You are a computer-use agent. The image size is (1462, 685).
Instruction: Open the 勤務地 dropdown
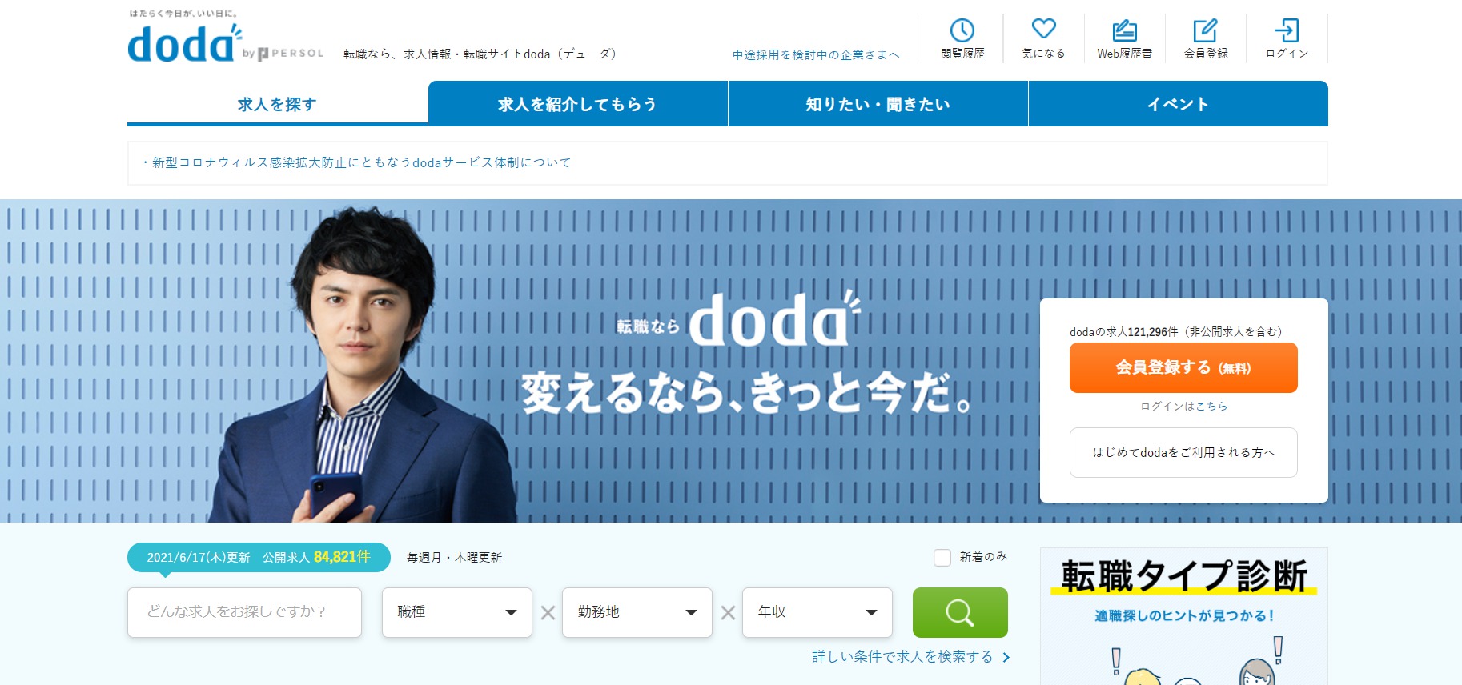[x=637, y=612]
